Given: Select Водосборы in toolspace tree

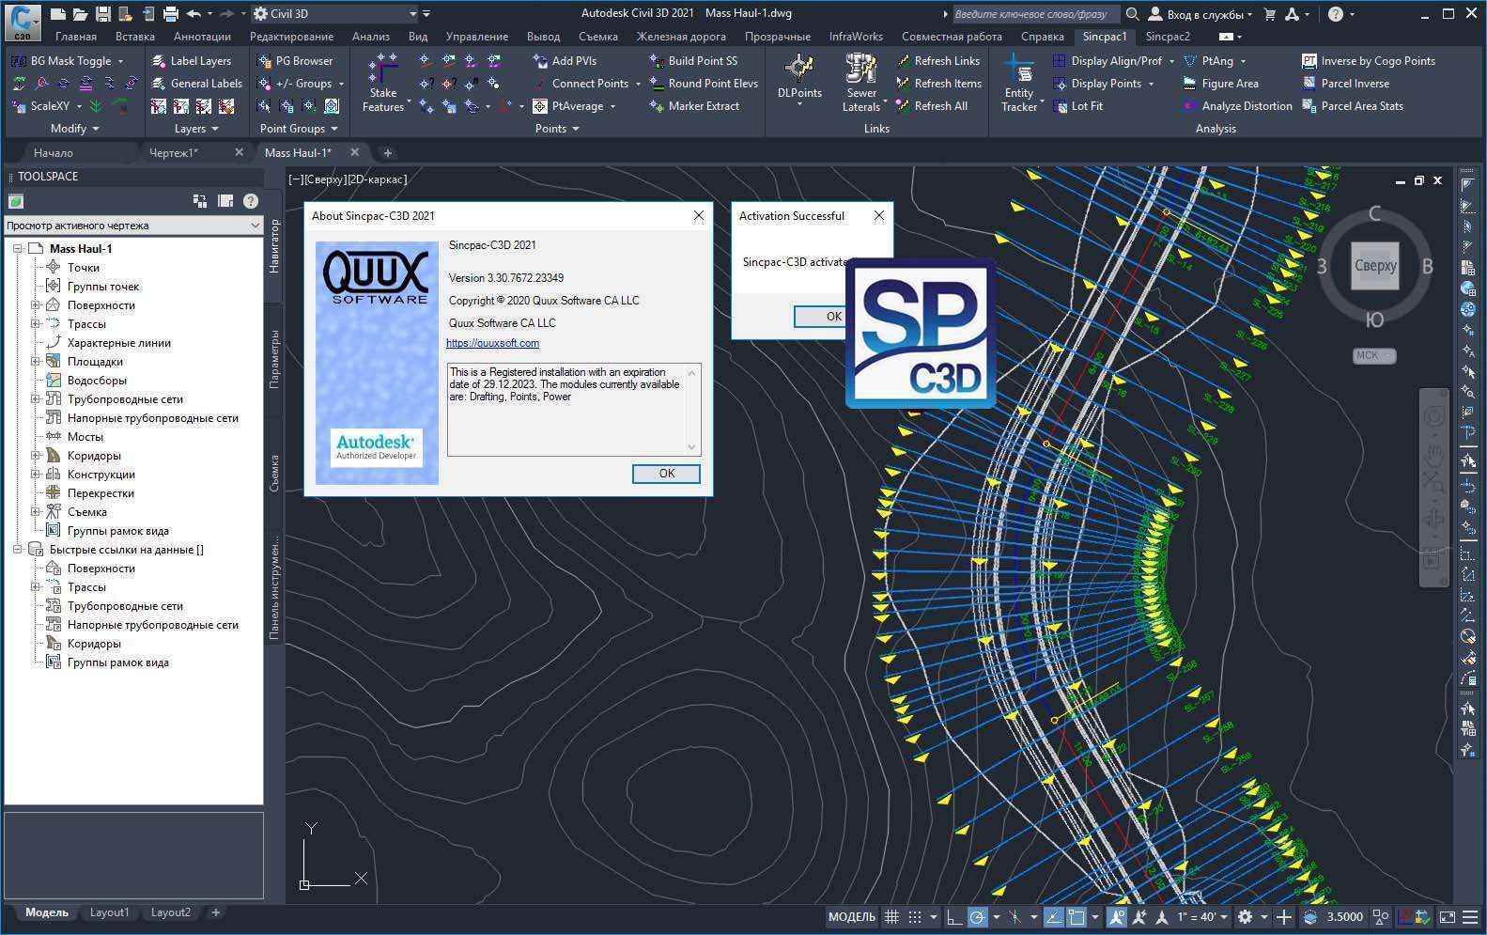Looking at the screenshot, I should (x=97, y=380).
